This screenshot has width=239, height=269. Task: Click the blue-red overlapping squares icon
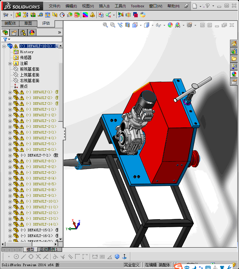(x=135, y=15)
